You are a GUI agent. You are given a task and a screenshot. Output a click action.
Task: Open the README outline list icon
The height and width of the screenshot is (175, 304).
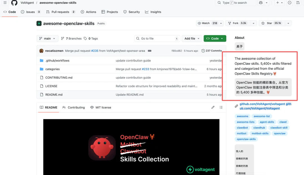coord(221,107)
